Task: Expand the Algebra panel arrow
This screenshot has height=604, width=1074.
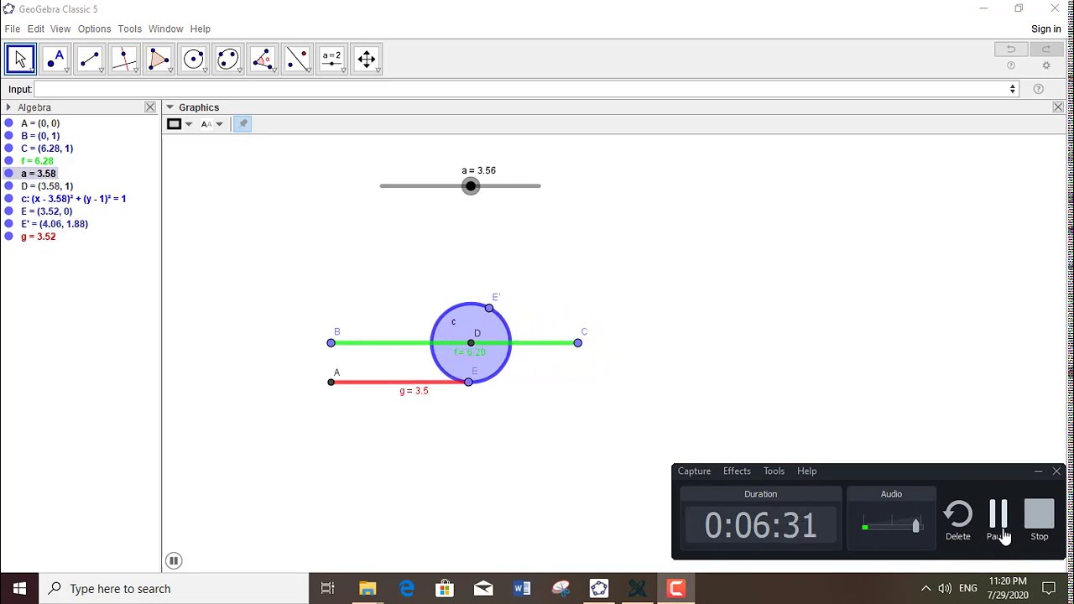Action: [x=8, y=107]
